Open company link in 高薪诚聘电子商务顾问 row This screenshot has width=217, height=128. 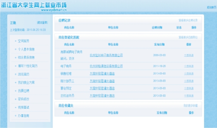(106, 55)
